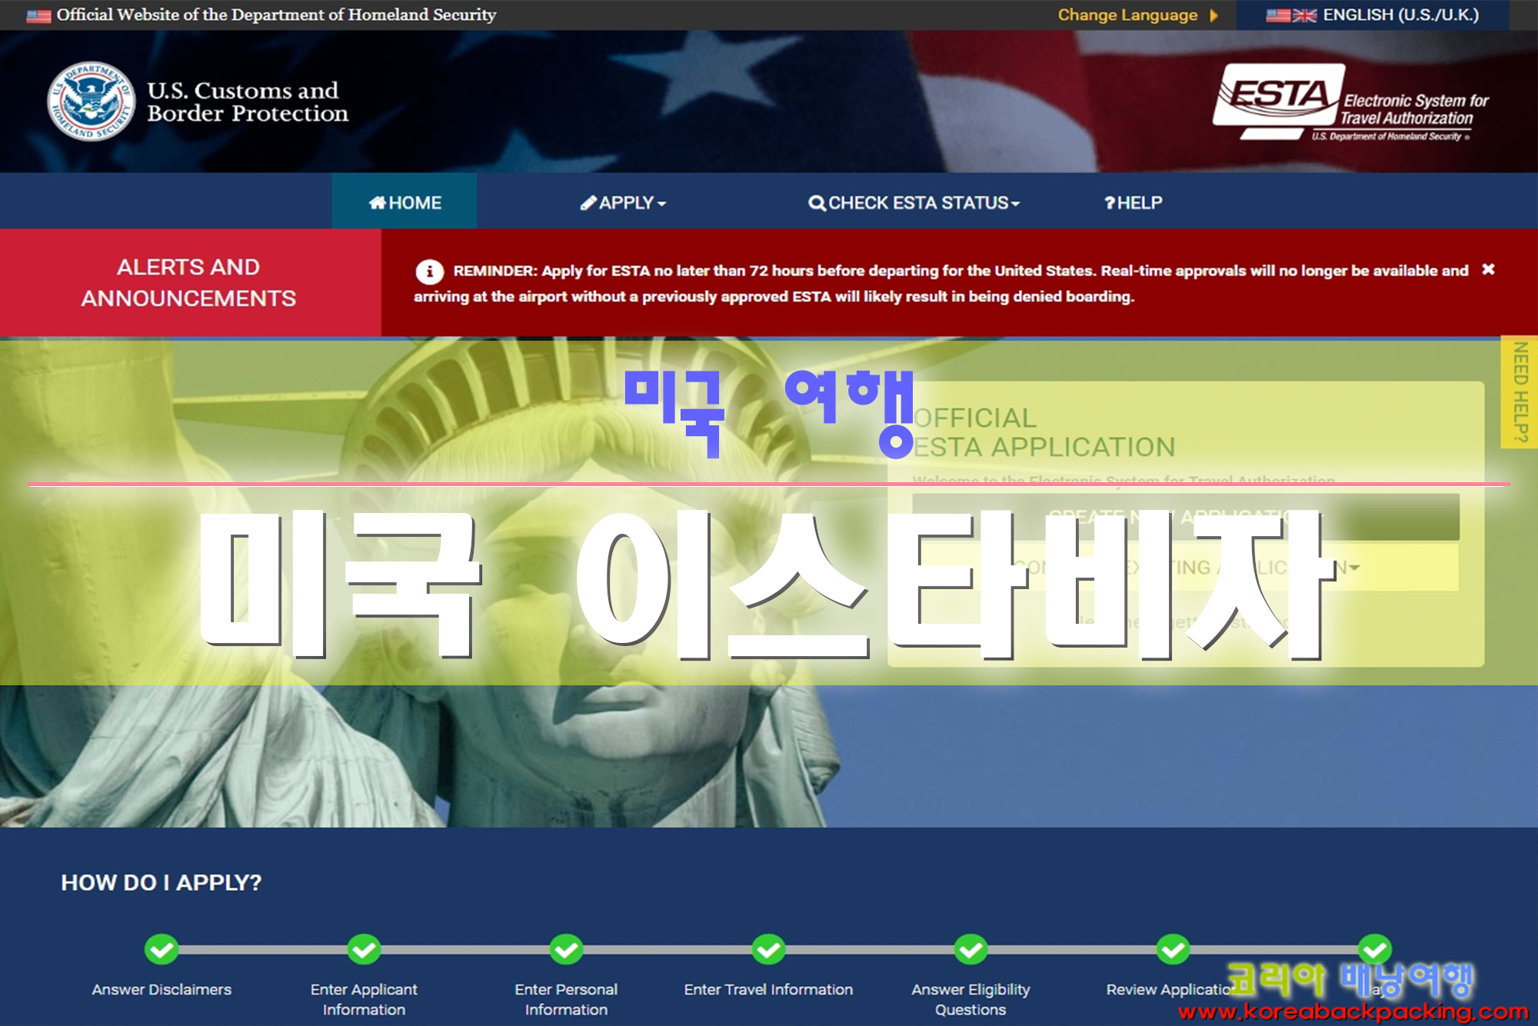
Task: Click the US/UK flags language icon
Action: pos(1291,15)
